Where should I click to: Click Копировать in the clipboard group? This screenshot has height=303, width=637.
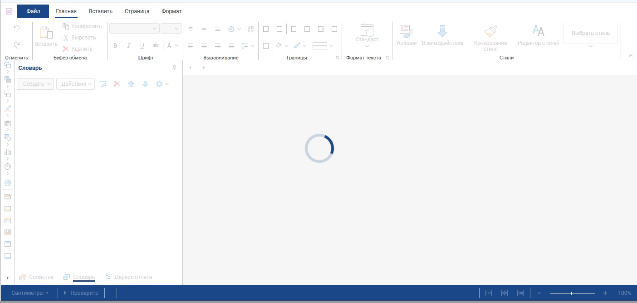click(x=82, y=26)
